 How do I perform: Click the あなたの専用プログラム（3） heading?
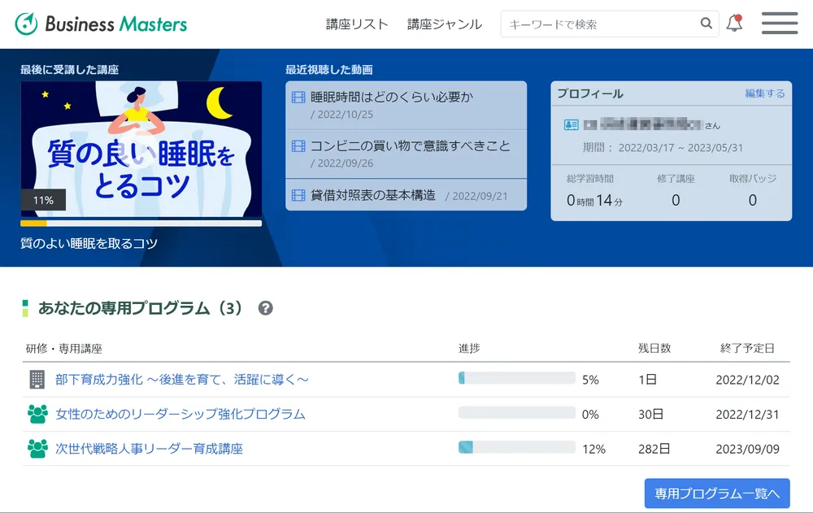click(140, 308)
